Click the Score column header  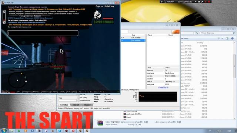click(x=170, y=35)
